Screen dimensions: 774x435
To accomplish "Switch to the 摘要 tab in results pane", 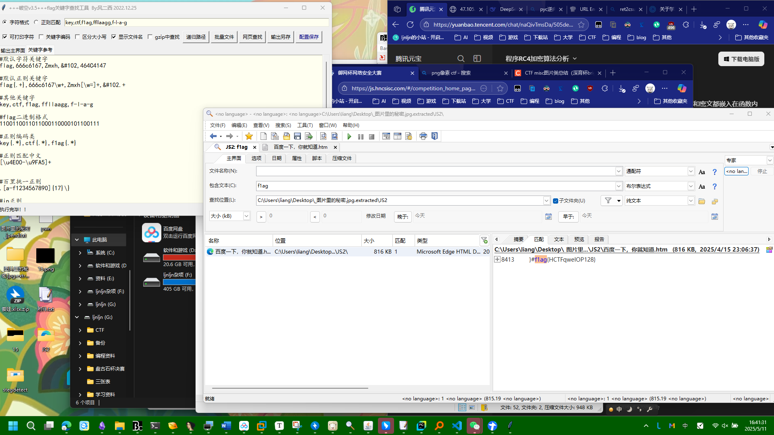I will [x=518, y=239].
